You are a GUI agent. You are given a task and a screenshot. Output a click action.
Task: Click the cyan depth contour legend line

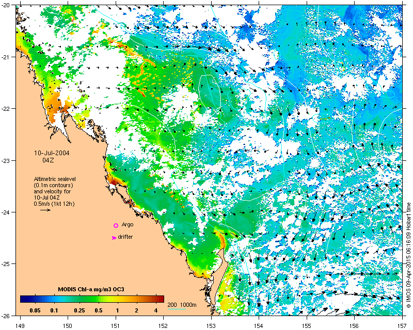point(177,309)
